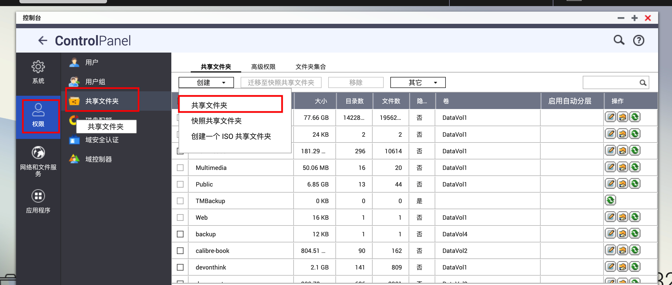Click the 启用自动分层 column header
672x285 pixels.
tap(572, 101)
